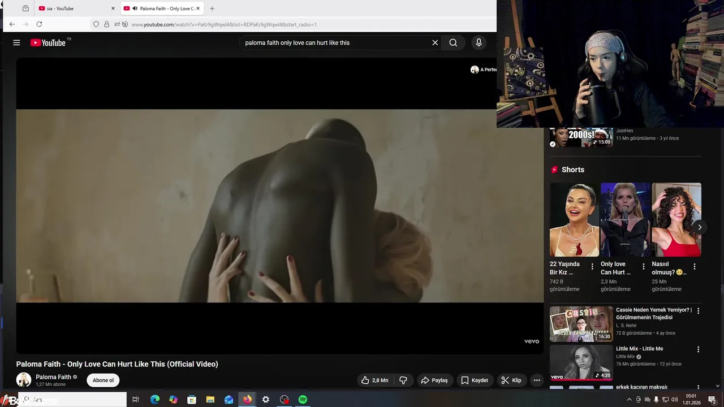Open the mail app taskbar icon
Image resolution: width=724 pixels, height=407 pixels.
pos(229,400)
